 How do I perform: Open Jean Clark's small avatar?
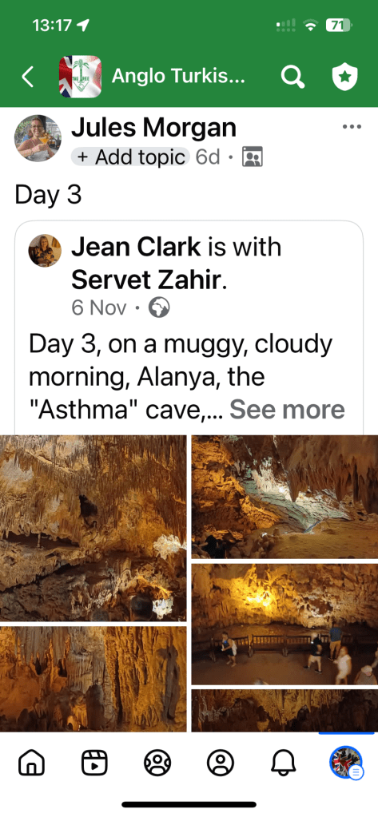point(45,251)
